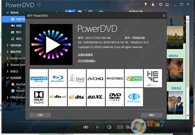This screenshot has height=135, width=195.
Task: Enable VR headset mode icon
Action: [120, 127]
